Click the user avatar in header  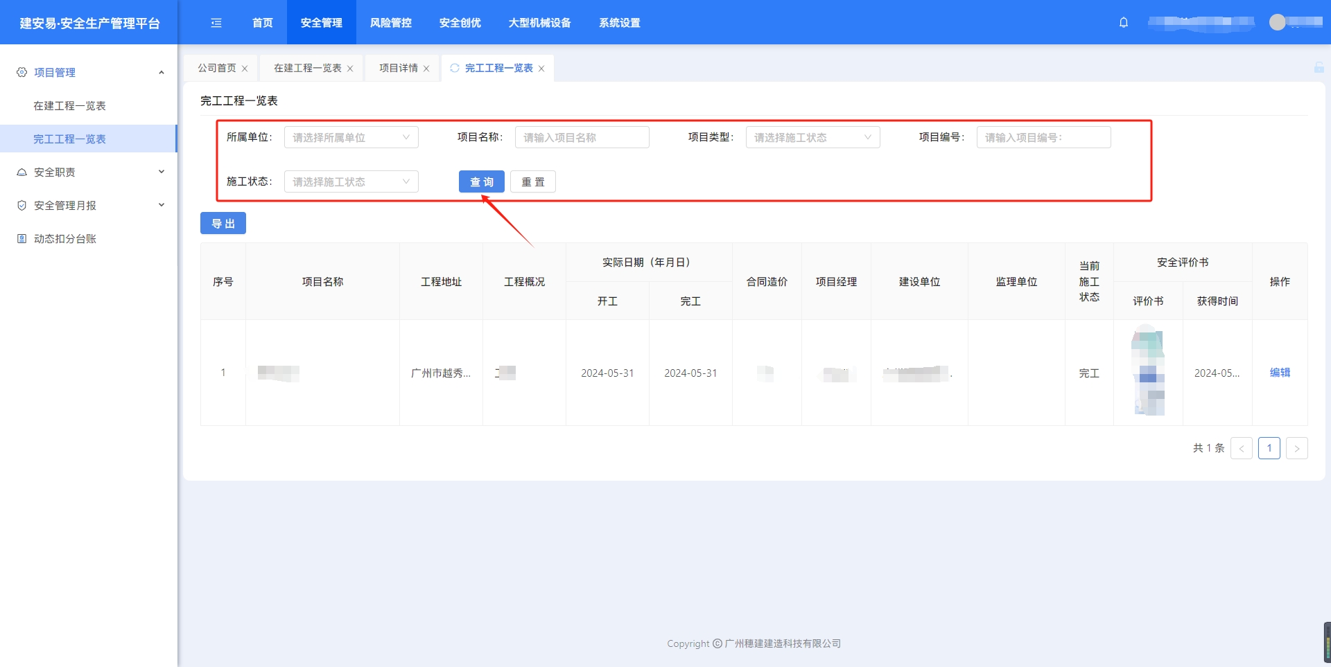(x=1277, y=22)
